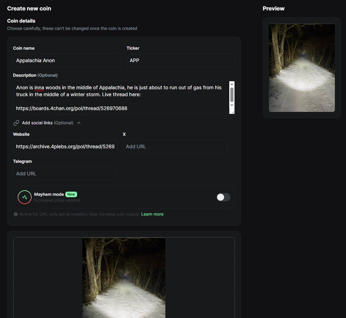Click the Add social links label
Screen dimensions: 346x318
[x=48, y=123]
